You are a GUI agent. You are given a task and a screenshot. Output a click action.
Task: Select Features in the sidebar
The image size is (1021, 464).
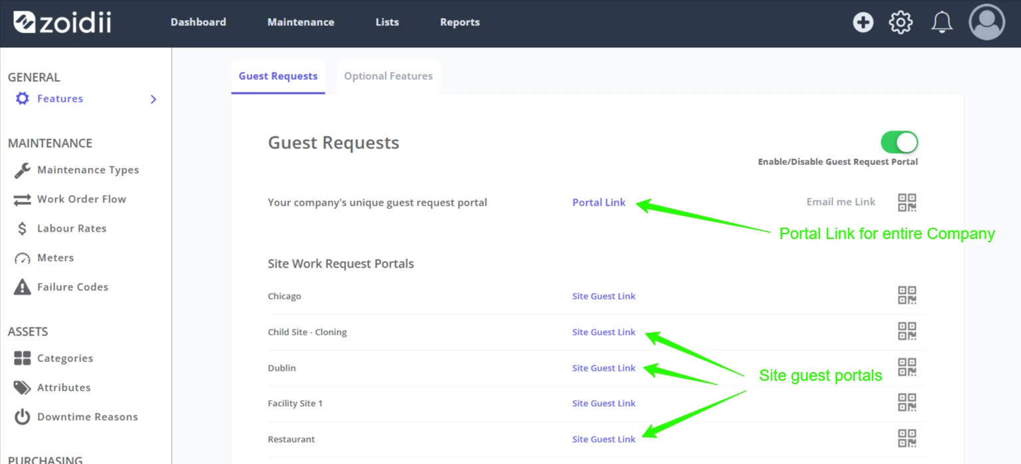(x=60, y=99)
